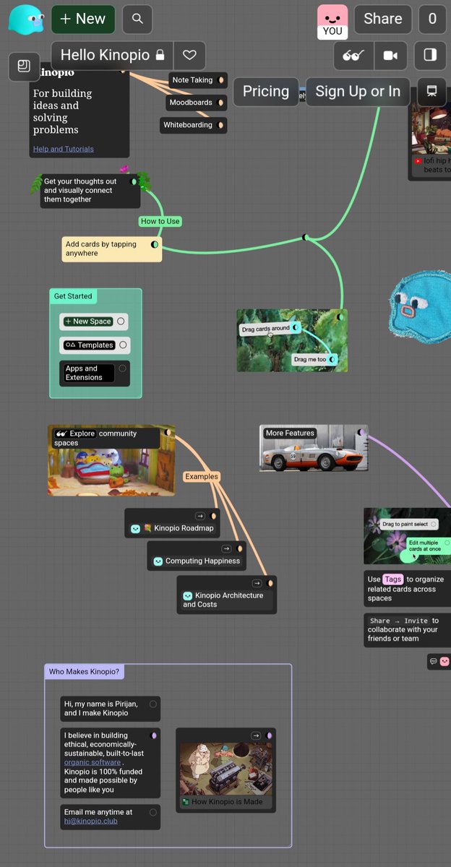This screenshot has height=867, width=451.
Task: Click connector on 'I believe in building' card
Action: pyautogui.click(x=153, y=736)
